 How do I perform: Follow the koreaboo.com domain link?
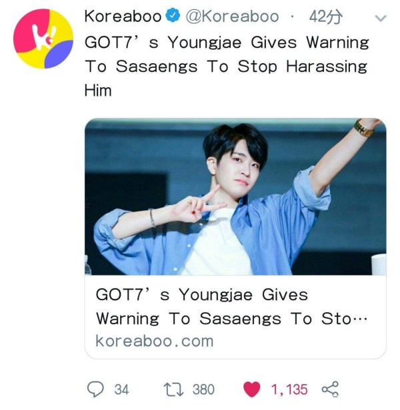155,341
